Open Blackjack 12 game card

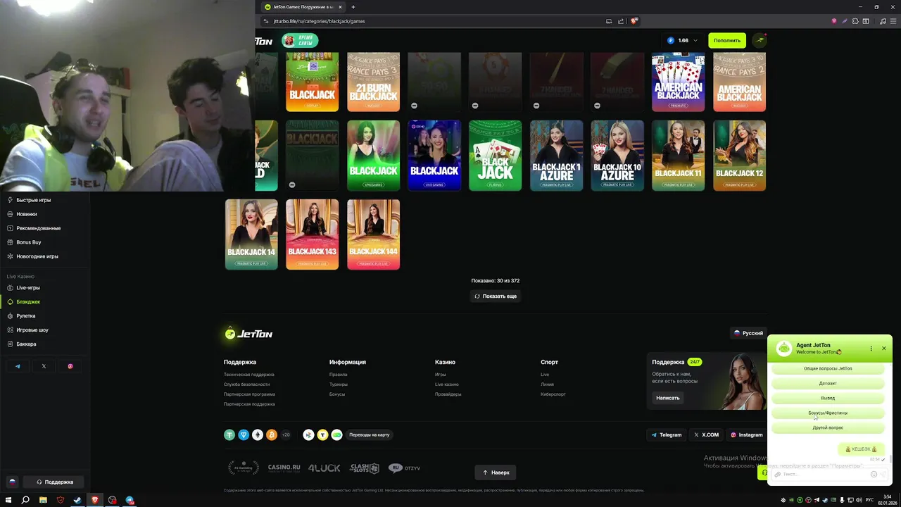[739, 156]
